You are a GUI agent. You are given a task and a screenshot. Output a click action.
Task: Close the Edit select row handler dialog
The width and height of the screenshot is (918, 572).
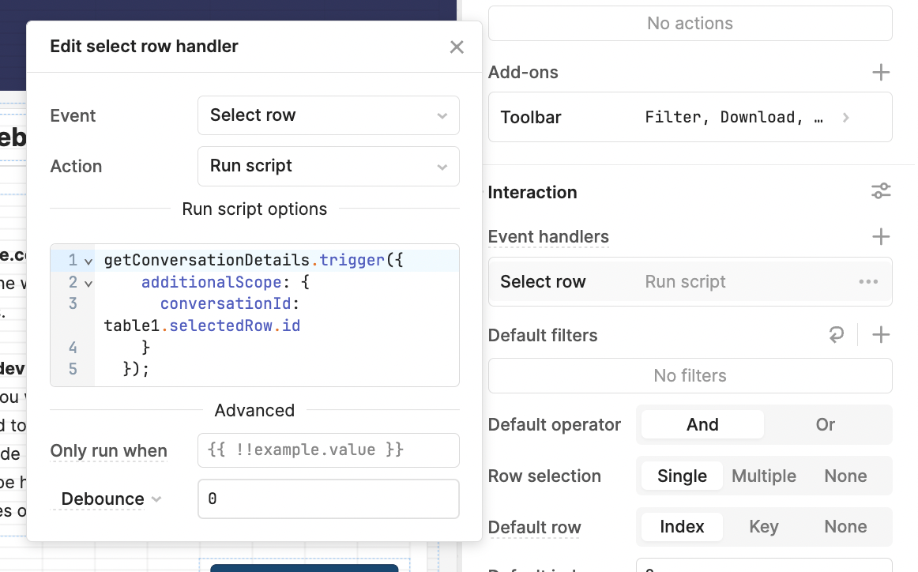[457, 47]
